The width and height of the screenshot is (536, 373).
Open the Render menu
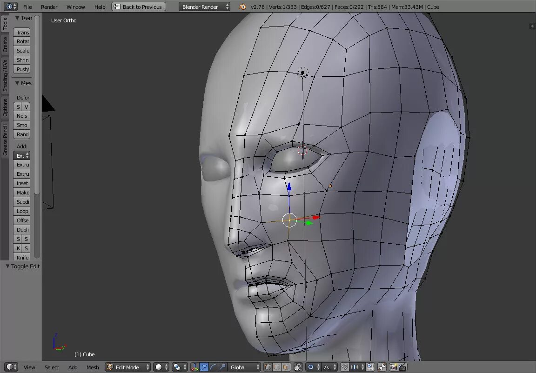[x=49, y=7]
